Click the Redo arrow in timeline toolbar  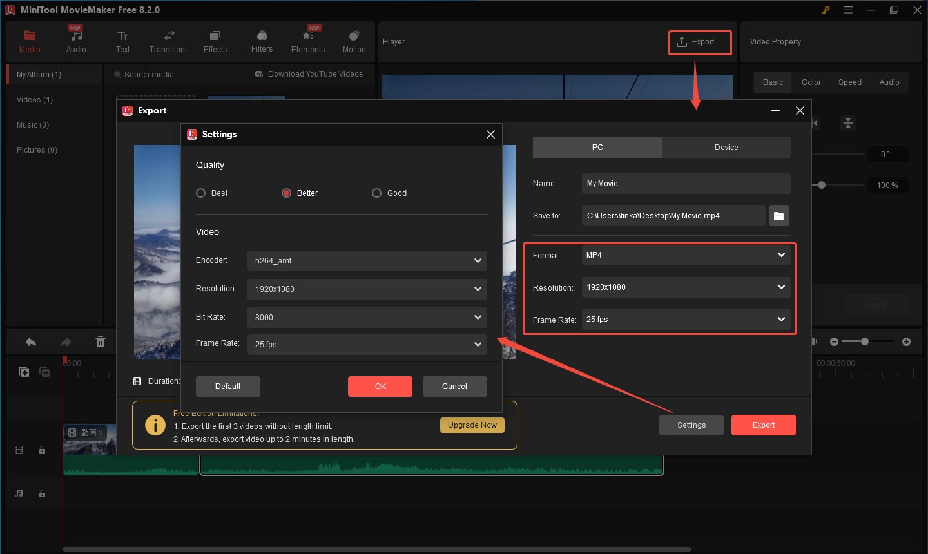pyautogui.click(x=66, y=342)
